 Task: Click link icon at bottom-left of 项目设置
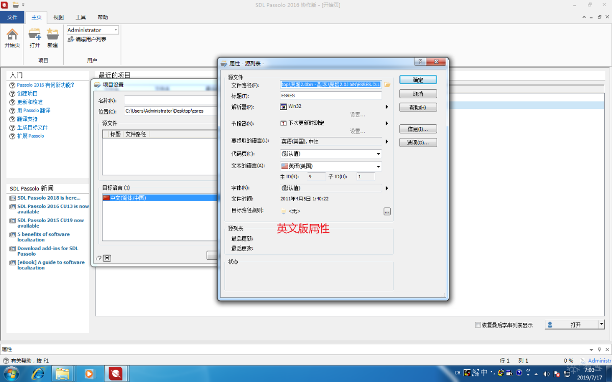[x=98, y=258]
